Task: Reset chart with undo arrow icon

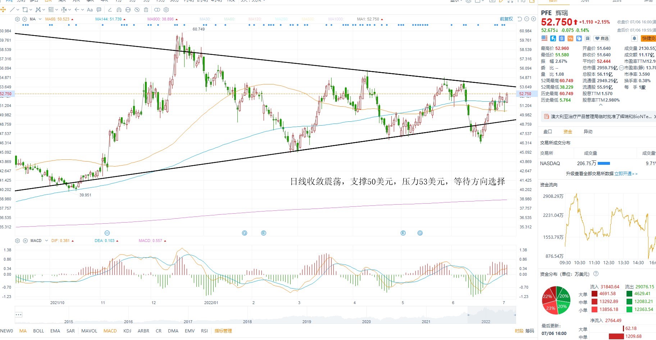Action: click(x=519, y=19)
